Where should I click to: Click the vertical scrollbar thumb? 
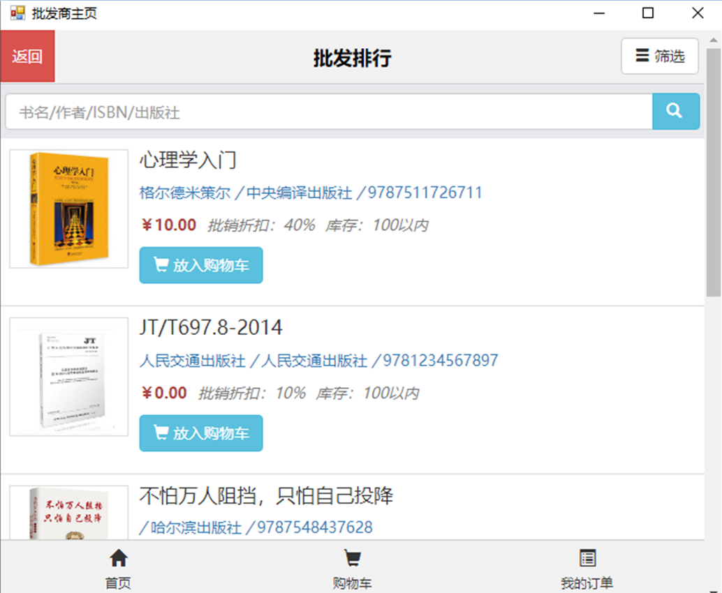(x=713, y=172)
